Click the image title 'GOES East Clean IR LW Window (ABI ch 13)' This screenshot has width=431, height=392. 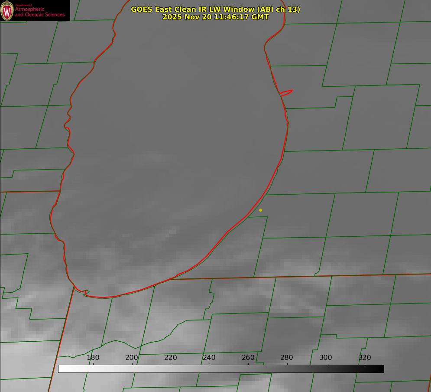(x=216, y=9)
